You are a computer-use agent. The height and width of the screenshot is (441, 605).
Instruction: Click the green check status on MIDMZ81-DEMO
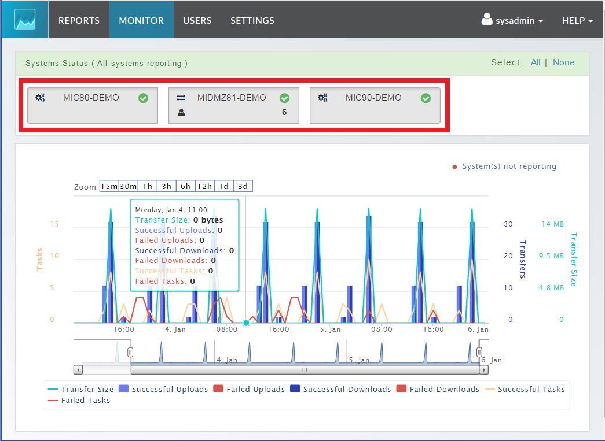284,98
